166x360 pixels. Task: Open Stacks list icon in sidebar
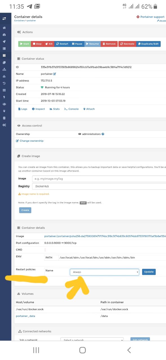point(4,49)
